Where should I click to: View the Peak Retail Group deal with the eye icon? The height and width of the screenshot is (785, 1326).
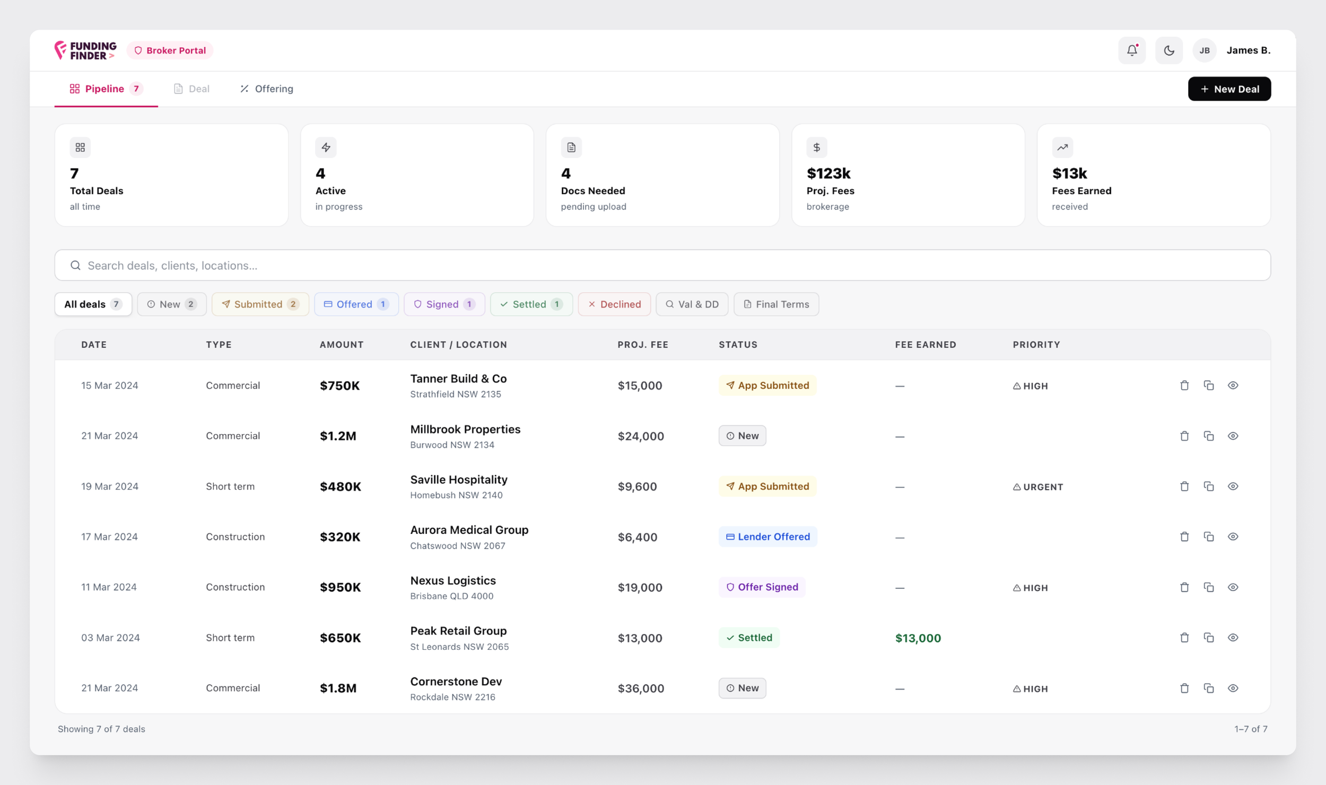point(1233,637)
